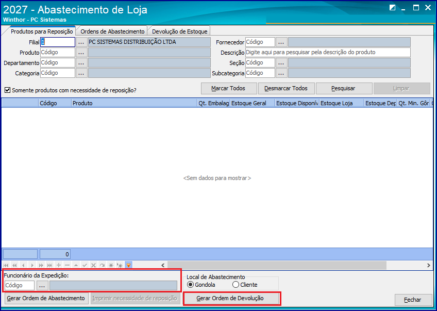Open Filial lookup ellipsis button
The image size is (437, 311).
pos(81,42)
